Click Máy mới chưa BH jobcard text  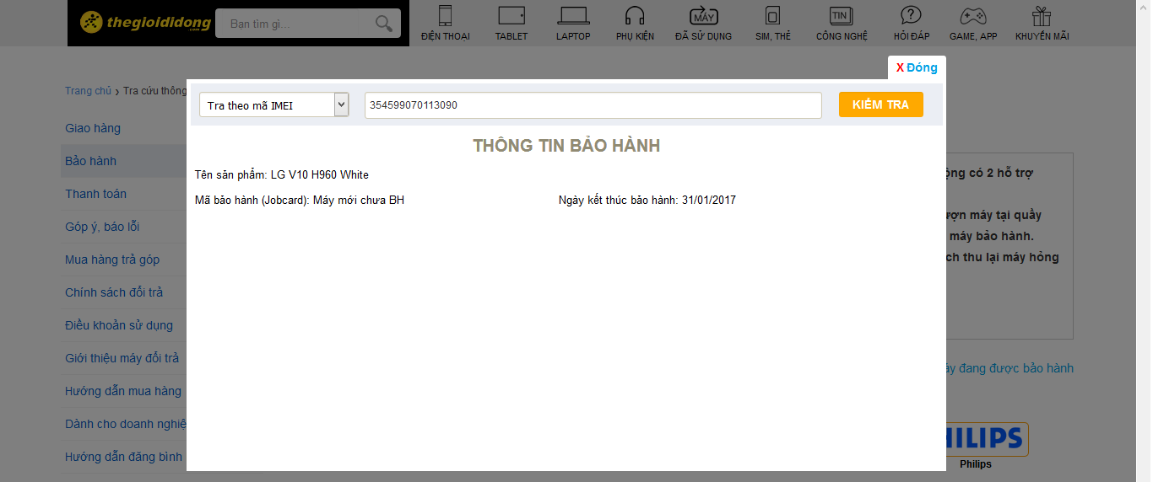359,201
